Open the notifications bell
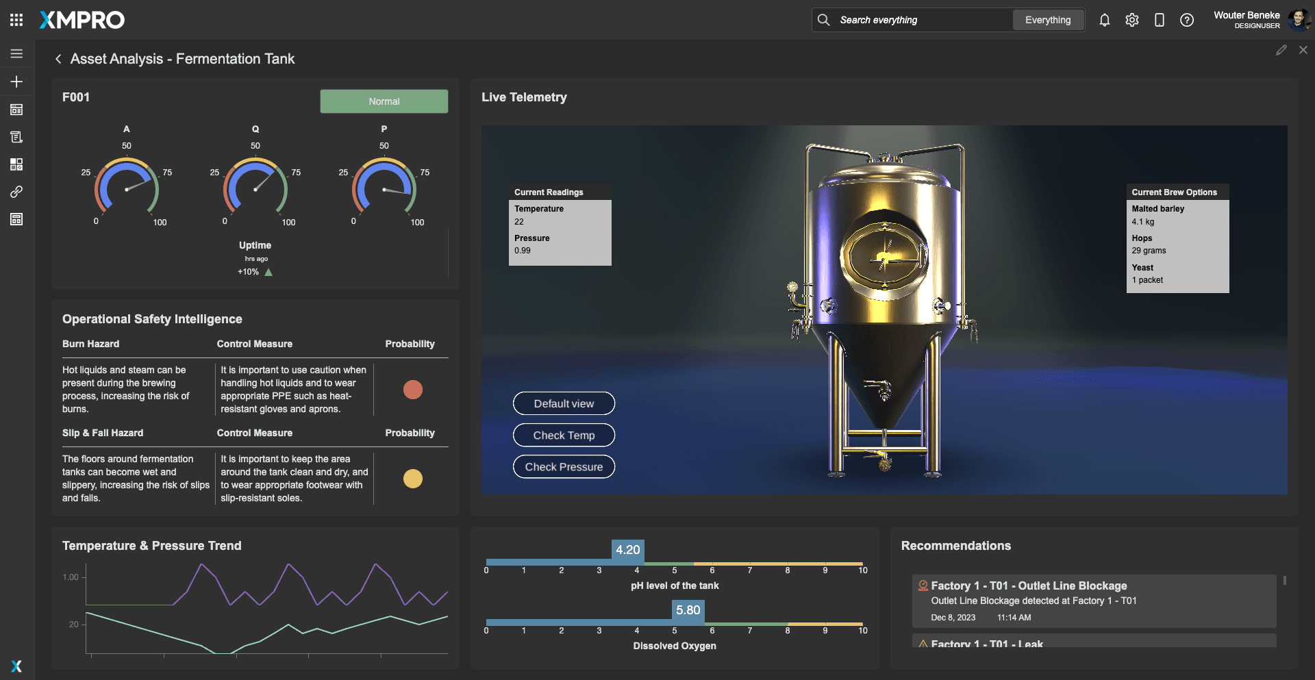 click(x=1104, y=20)
